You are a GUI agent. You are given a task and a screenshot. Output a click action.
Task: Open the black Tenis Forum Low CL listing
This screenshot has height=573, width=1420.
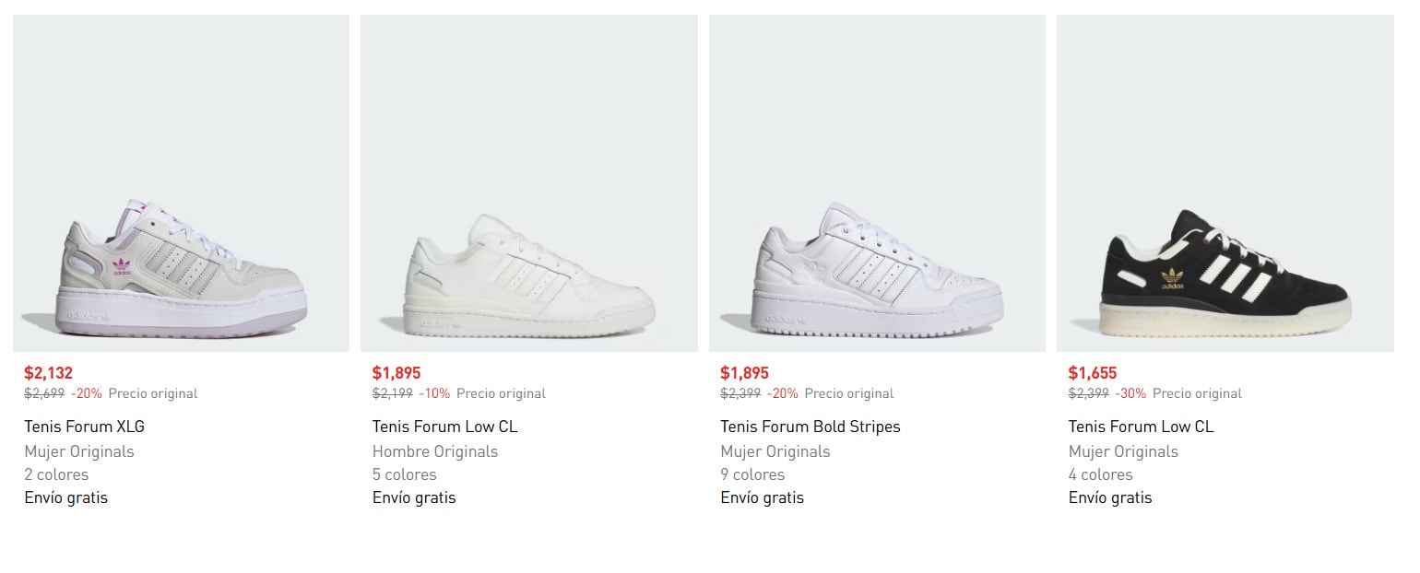pyautogui.click(x=1141, y=426)
